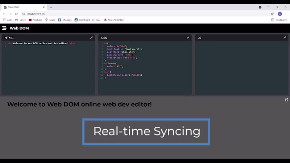This screenshot has width=290, height=163.
Task: Click the font-family 'Montserrat' line
Action: [125, 49]
